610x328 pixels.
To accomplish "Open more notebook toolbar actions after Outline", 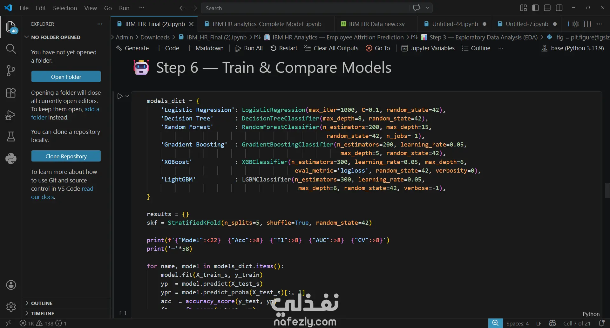I will coord(501,48).
